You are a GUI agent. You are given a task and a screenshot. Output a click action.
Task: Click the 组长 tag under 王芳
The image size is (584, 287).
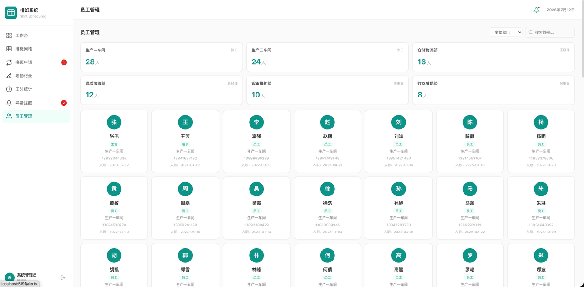coord(185,144)
